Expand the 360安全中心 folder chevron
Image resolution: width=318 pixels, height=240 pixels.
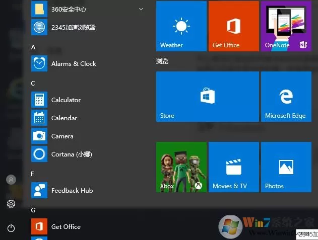pos(141,9)
